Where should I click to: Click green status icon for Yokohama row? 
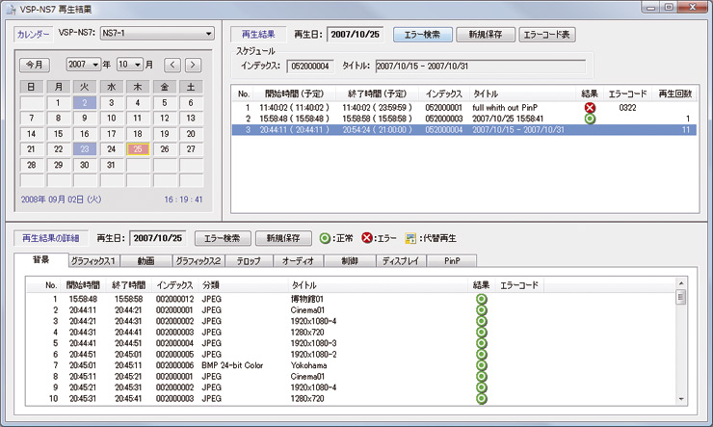tap(480, 366)
